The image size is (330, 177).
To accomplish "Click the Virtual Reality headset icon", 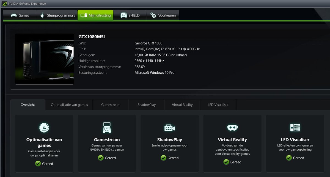I will tap(232, 128).
